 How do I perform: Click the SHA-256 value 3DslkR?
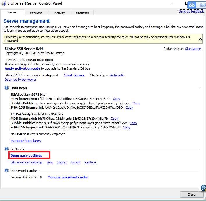pyautogui.click(x=83, y=127)
